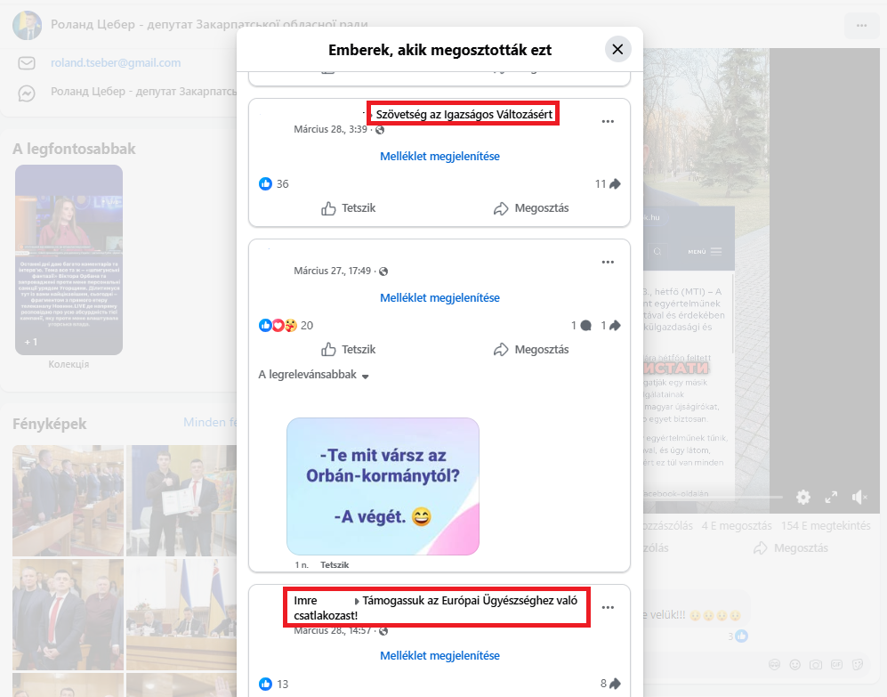887x697 pixels.
Task: Like the post with 36 reactions
Action: pos(349,208)
